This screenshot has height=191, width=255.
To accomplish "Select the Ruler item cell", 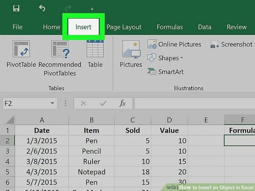I will tap(91, 161).
